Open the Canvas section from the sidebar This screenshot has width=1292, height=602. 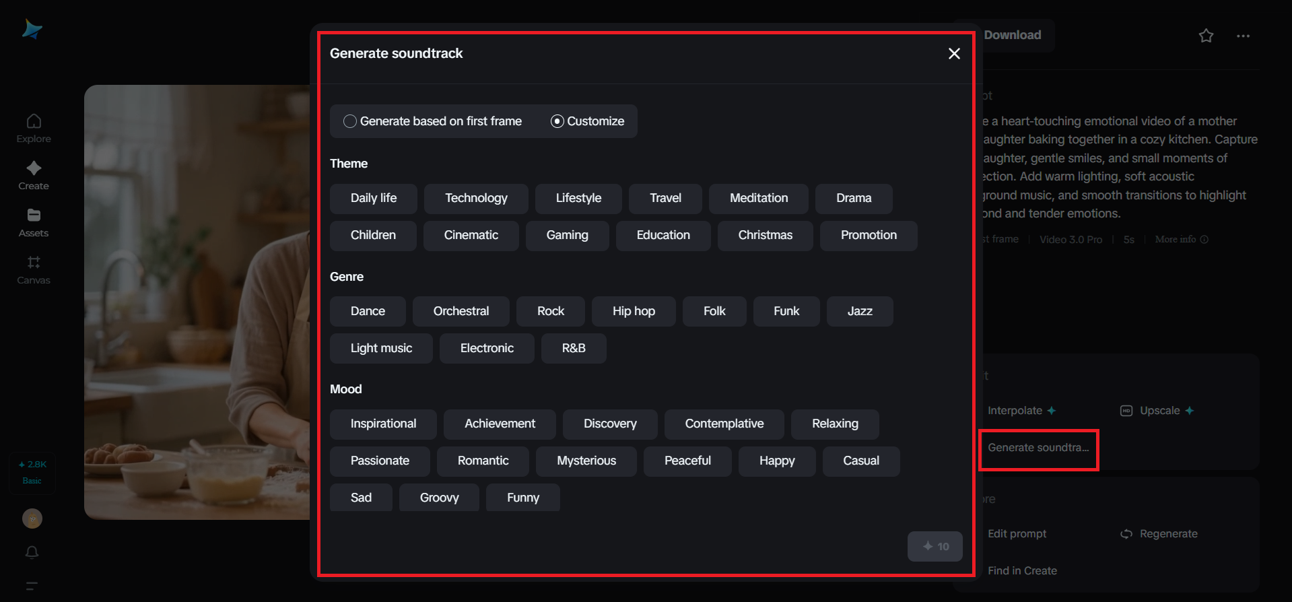point(33,269)
